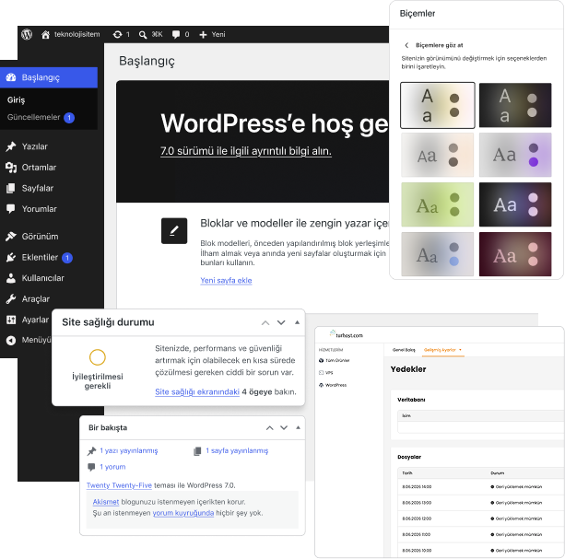
Task: Select the grey style with blue dot
Action: pyautogui.click(x=438, y=254)
